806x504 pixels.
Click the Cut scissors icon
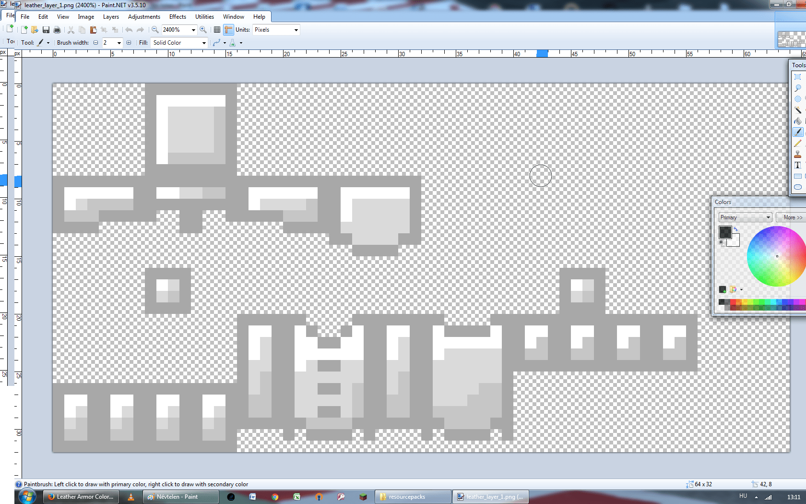pyautogui.click(x=71, y=30)
